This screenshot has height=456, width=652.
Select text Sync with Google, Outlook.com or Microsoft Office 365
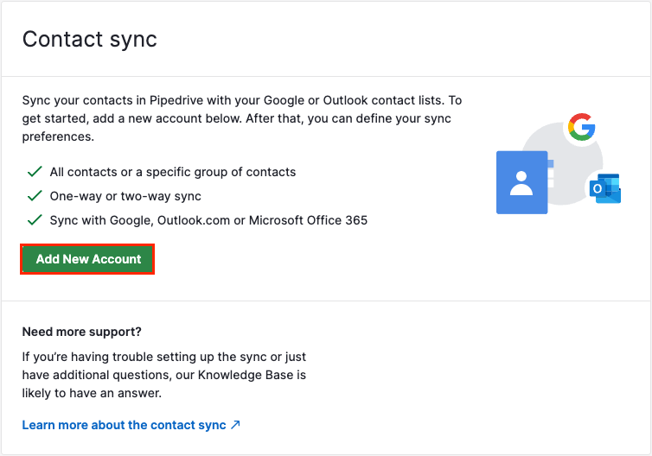[208, 220]
